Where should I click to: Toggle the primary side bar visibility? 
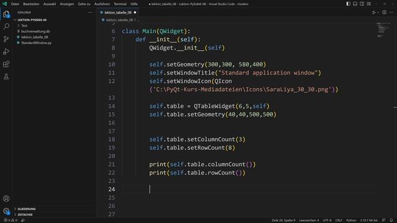click(349, 4)
